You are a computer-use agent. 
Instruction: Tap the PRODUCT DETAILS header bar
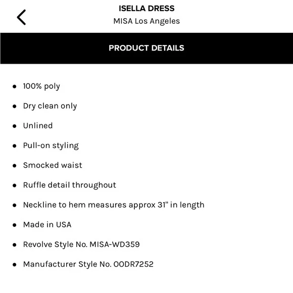point(146,48)
